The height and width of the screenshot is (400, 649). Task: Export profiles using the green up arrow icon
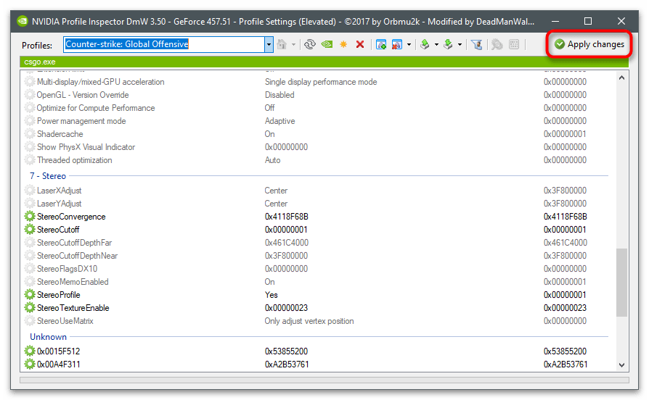click(425, 44)
